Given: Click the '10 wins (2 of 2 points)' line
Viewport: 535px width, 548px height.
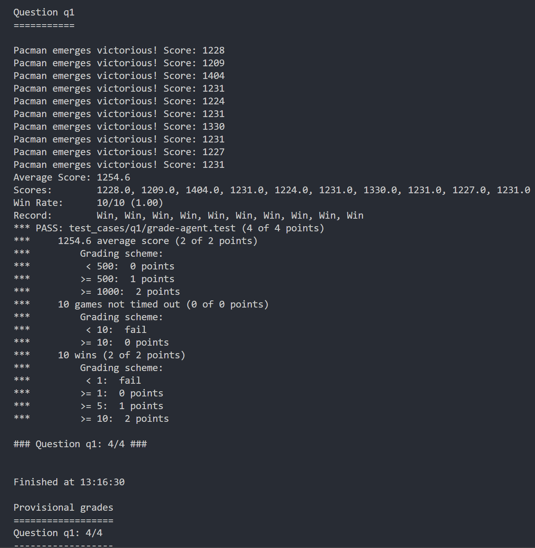Looking at the screenshot, I should pyautogui.click(x=121, y=355).
